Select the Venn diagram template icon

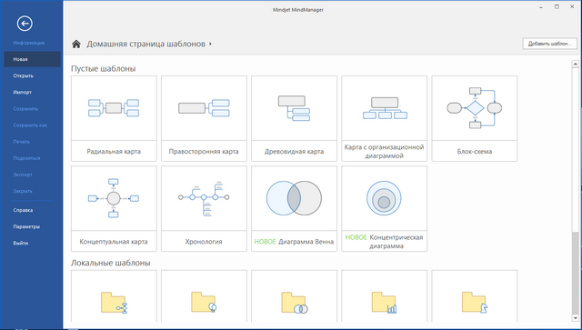(294, 198)
